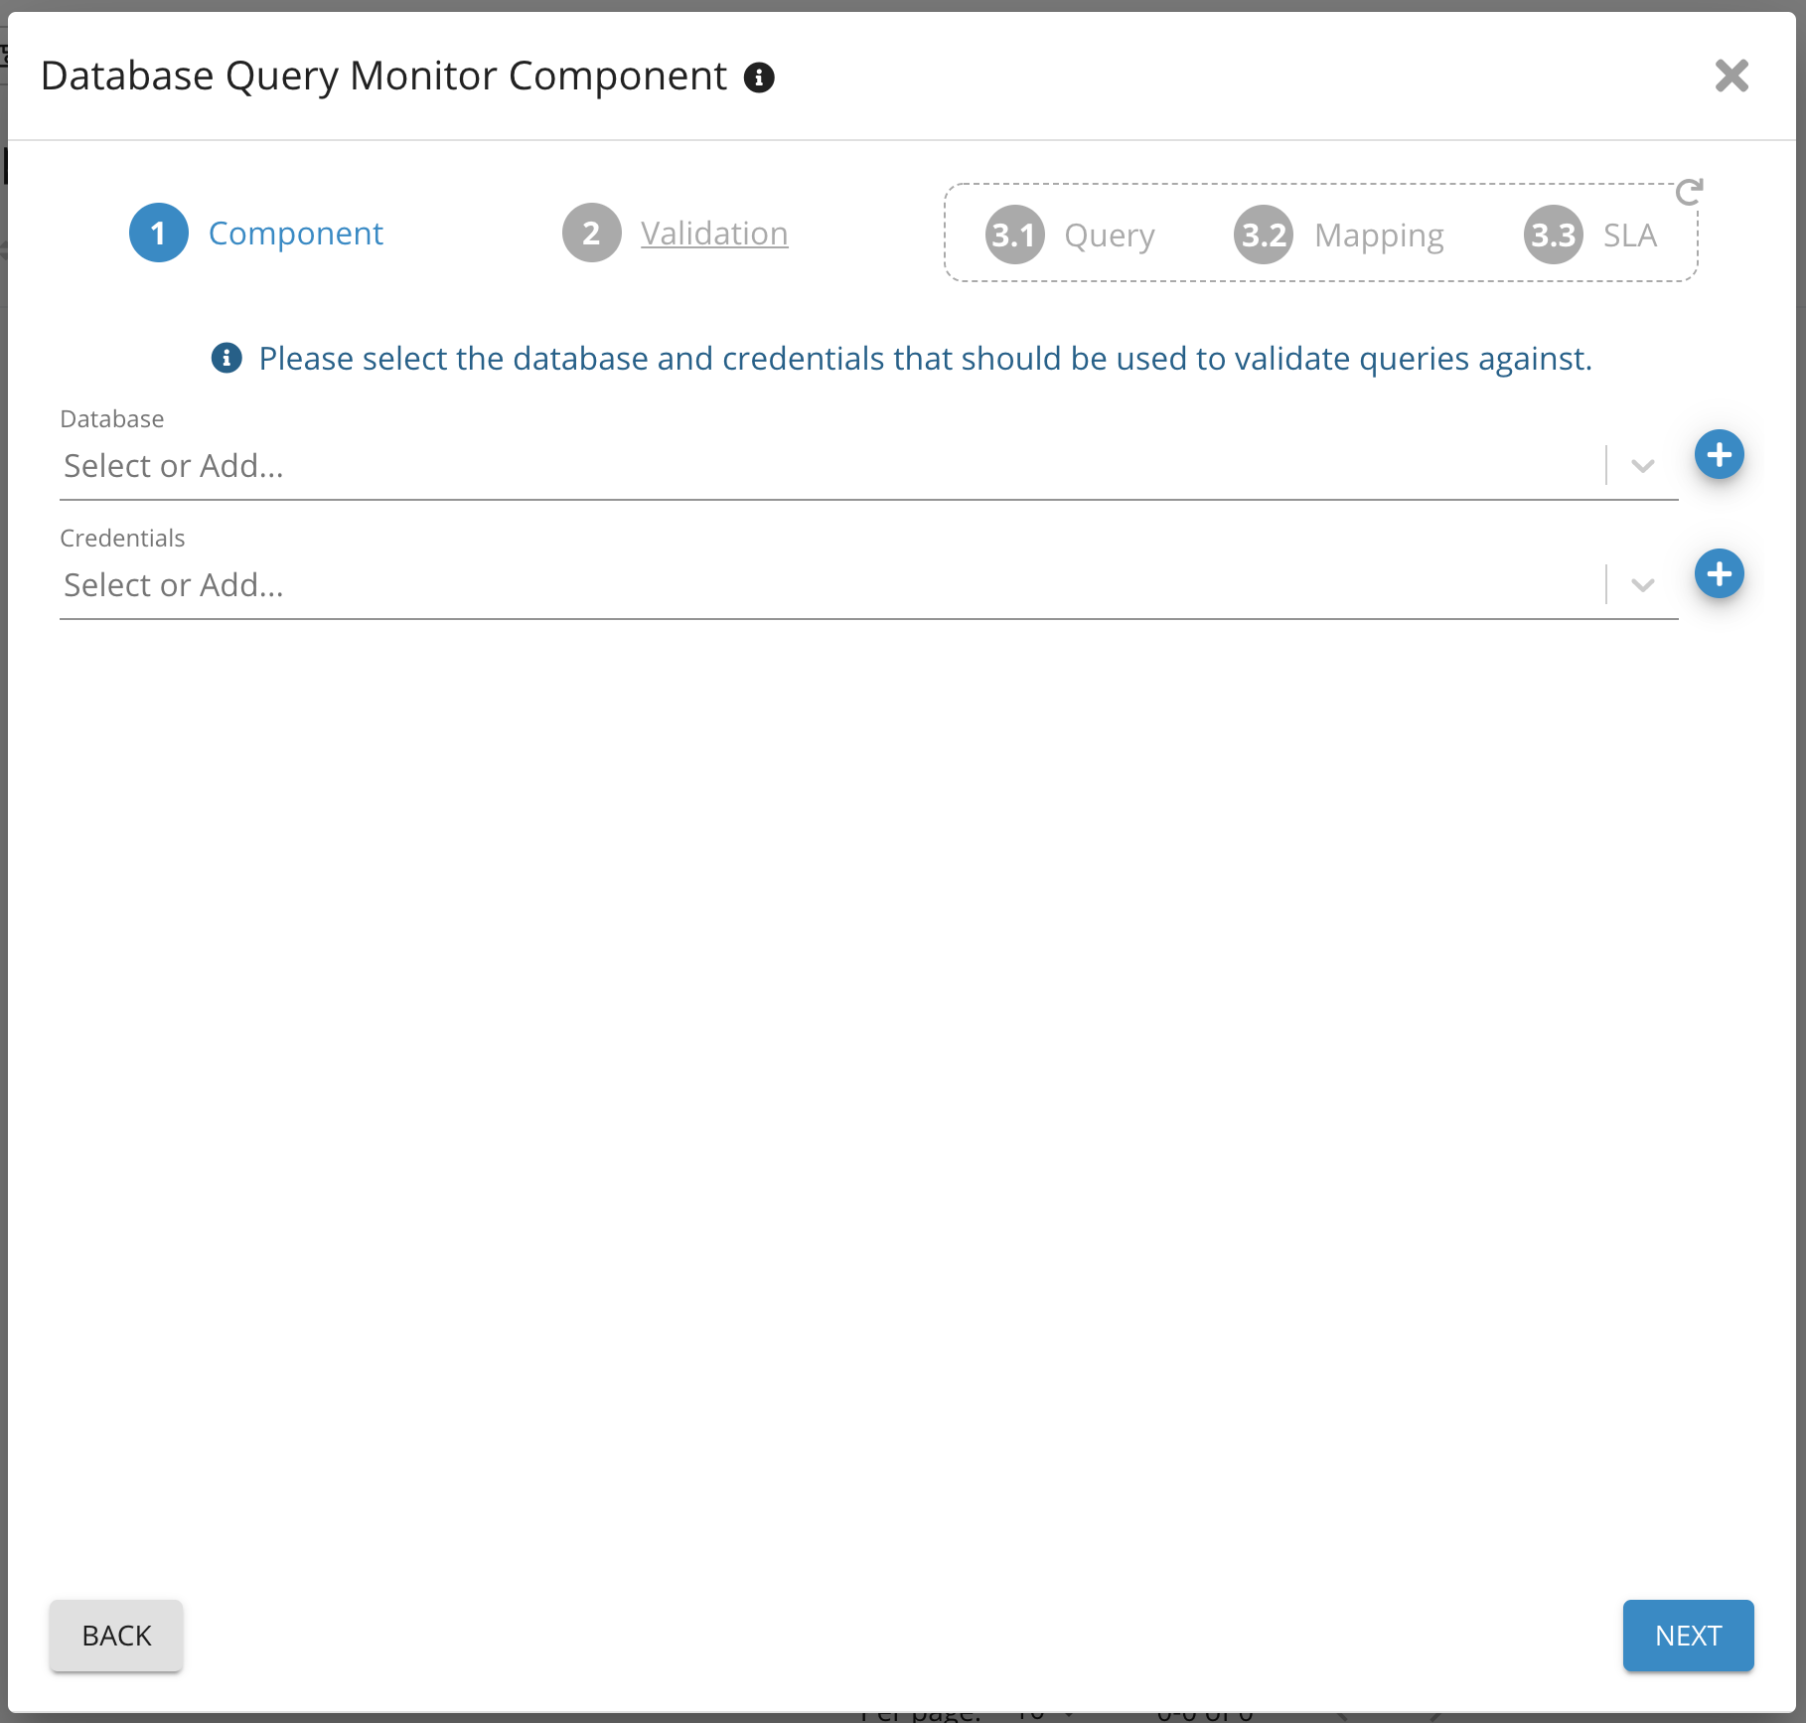Select the 3.2 step circle
This screenshot has height=1723, width=1806.
point(1264,235)
